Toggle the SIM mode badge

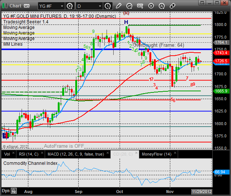click(x=26, y=6)
